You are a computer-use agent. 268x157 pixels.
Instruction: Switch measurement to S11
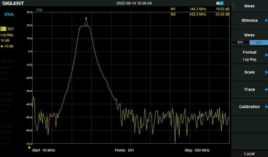(240, 42)
